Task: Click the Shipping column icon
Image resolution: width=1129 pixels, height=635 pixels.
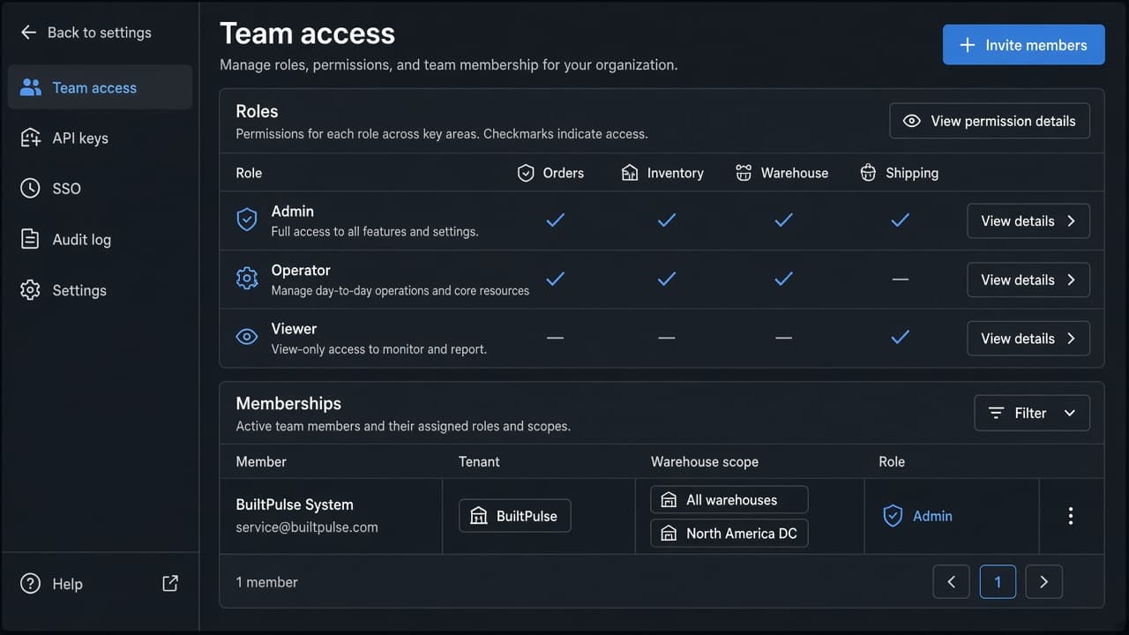Action: pos(868,173)
